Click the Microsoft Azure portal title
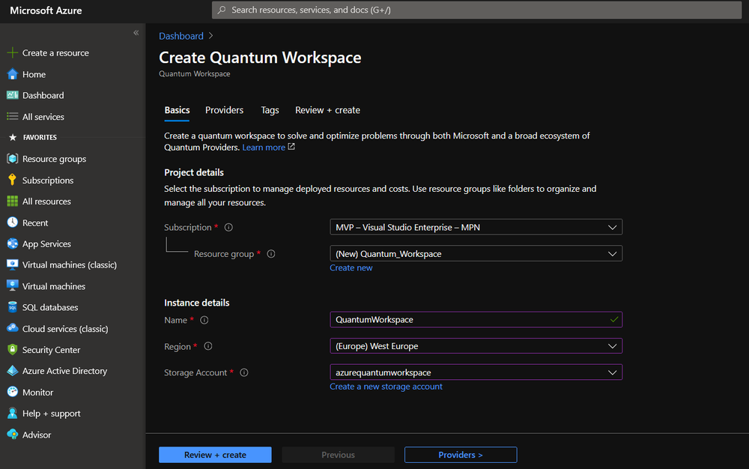Viewport: 749px width, 469px height. 46,10
